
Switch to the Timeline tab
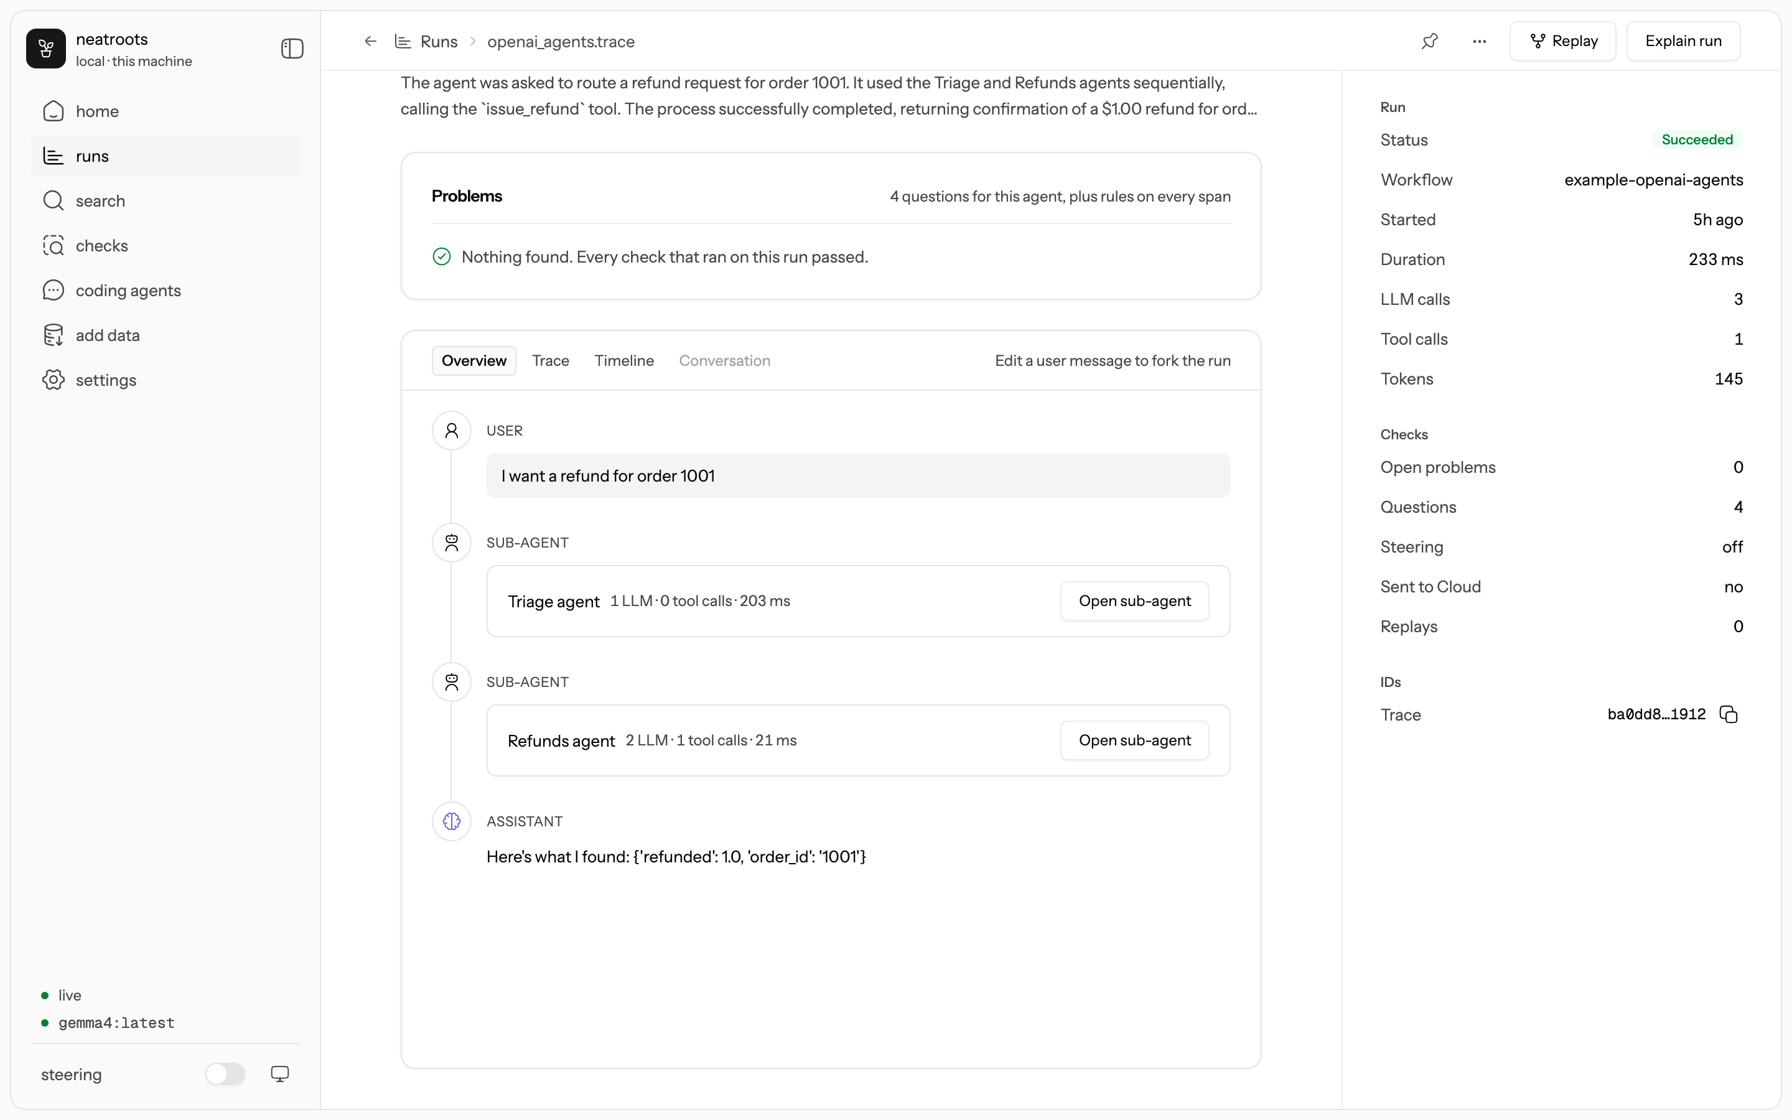[624, 361]
